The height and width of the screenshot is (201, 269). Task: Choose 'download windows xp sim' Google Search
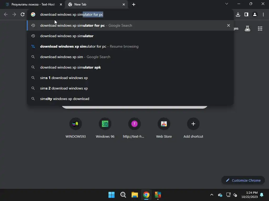130,57
